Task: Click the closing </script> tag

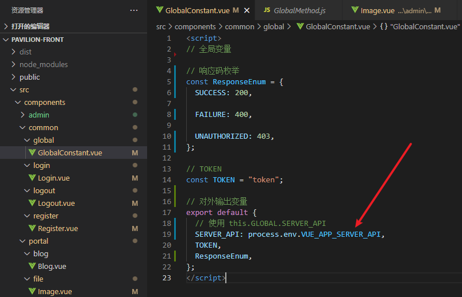Action: (206, 278)
